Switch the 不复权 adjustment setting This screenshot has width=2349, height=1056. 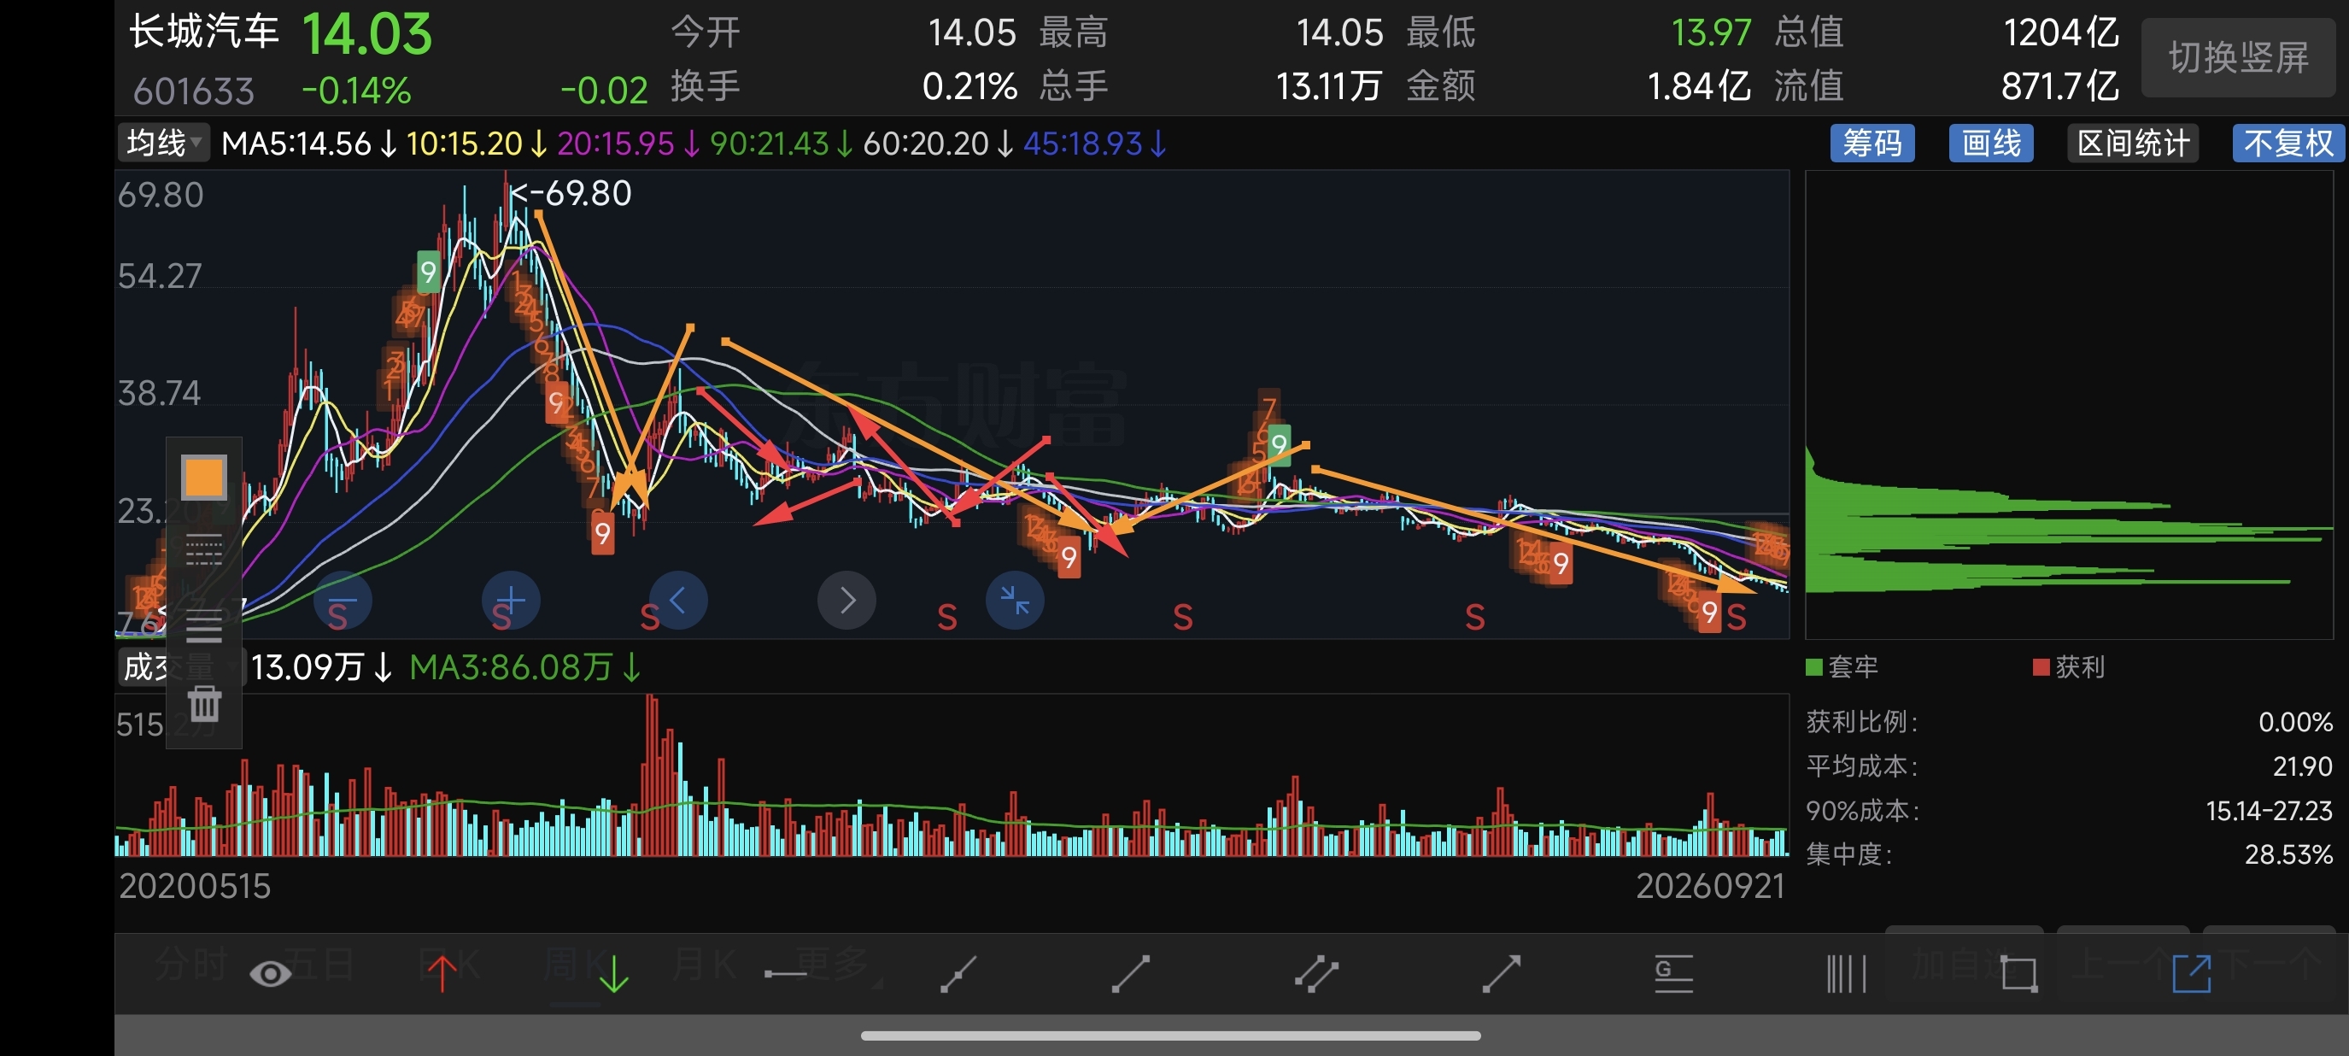2287,144
